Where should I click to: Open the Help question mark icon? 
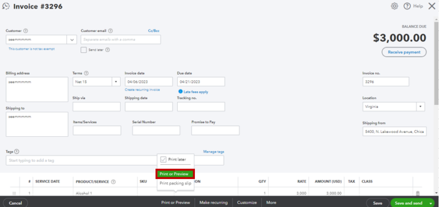pyautogui.click(x=407, y=6)
